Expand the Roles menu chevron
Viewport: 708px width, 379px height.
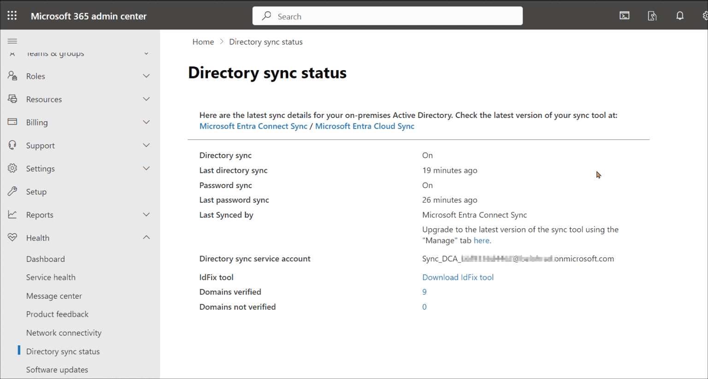coord(146,76)
